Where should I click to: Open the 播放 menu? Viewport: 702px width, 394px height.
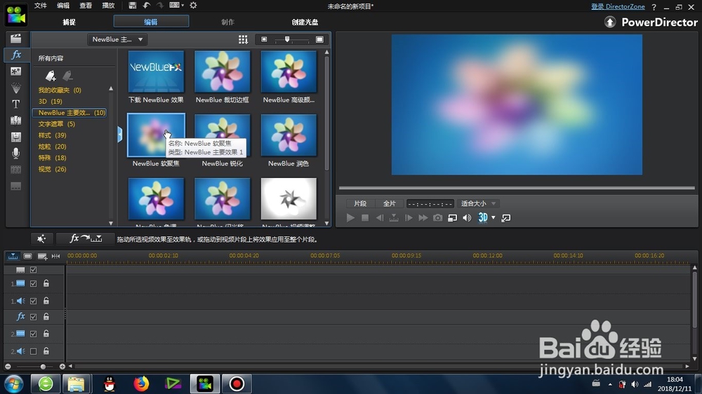pos(108,6)
